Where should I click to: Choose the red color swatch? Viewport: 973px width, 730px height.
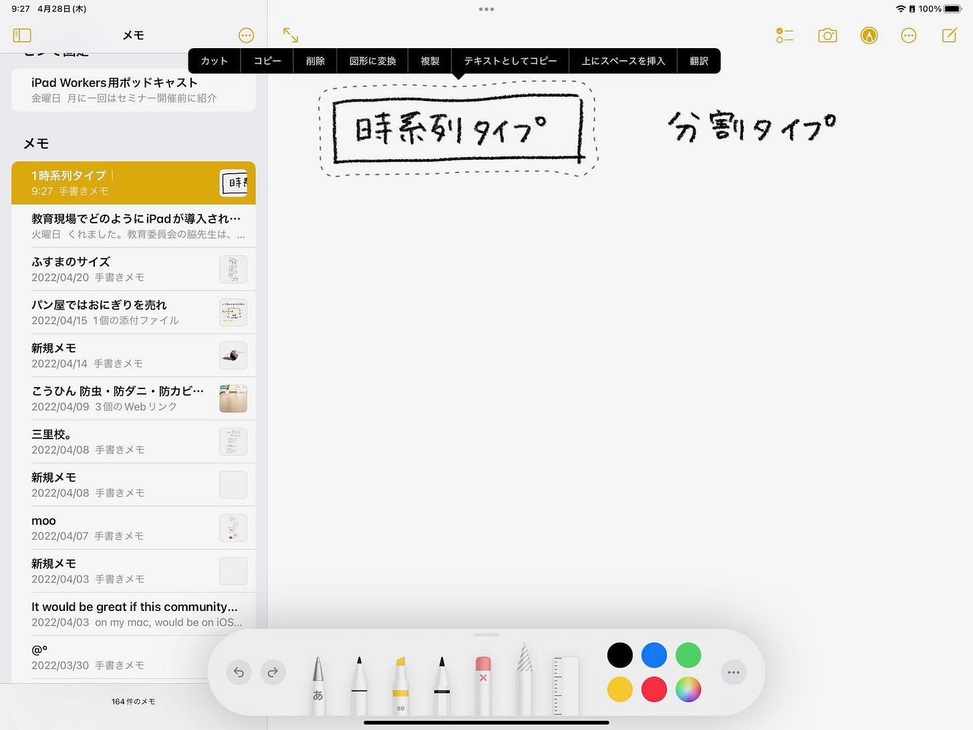tap(654, 689)
